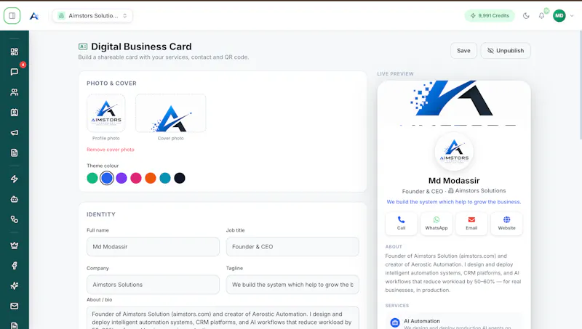582x329 pixels.
Task: Open the robot bot icon in sidebar
Action: point(14,199)
